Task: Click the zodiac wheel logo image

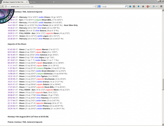Action: tap(7, 16)
